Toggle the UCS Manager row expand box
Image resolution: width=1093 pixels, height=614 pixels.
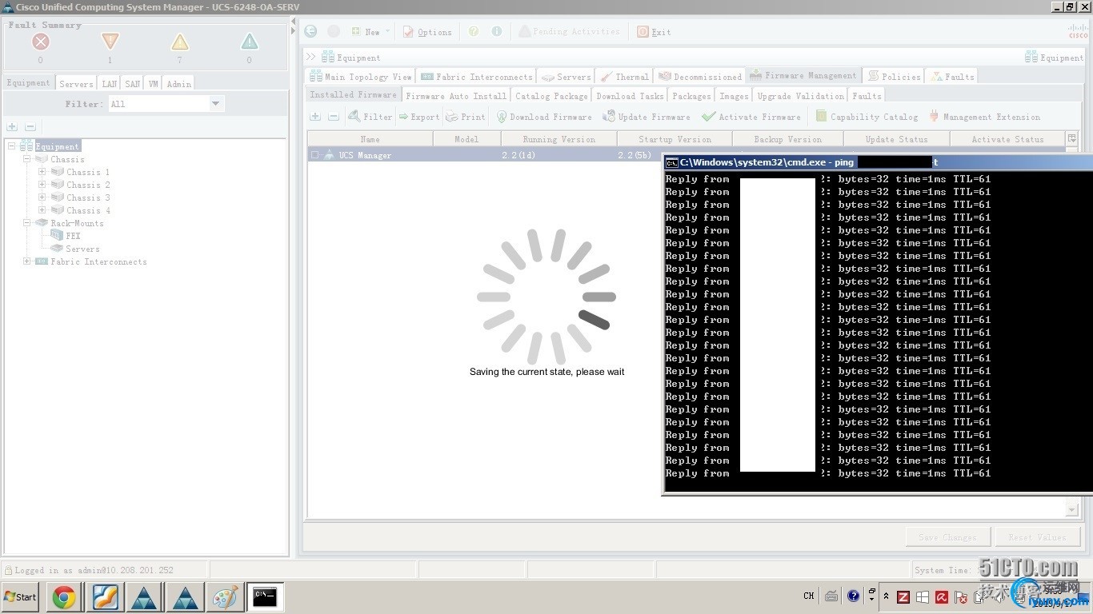[315, 155]
